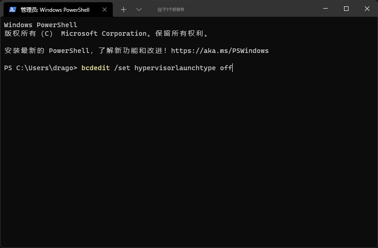Click the bcdedit command word

(96, 68)
